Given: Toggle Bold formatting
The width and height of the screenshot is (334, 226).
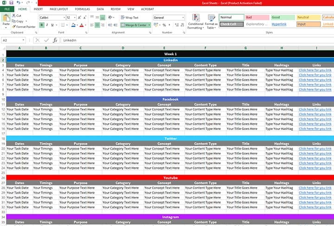Looking at the screenshot, I should click(x=42, y=25).
